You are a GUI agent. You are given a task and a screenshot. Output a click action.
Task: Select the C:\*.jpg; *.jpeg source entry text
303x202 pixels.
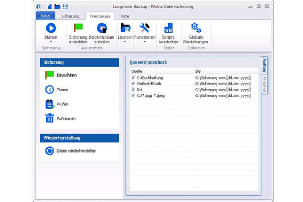(x=151, y=95)
